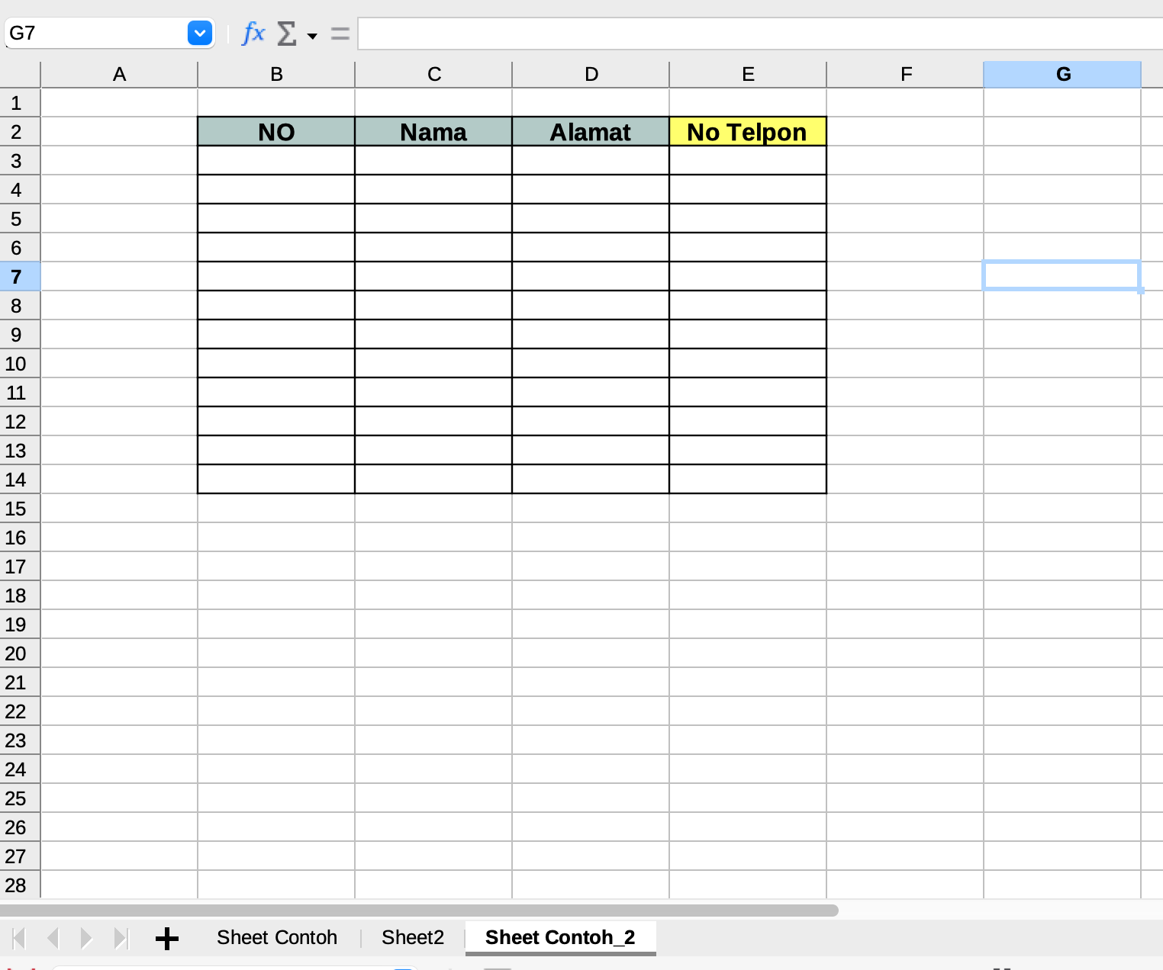Click cell E3 under No Telpon

pyautogui.click(x=748, y=161)
